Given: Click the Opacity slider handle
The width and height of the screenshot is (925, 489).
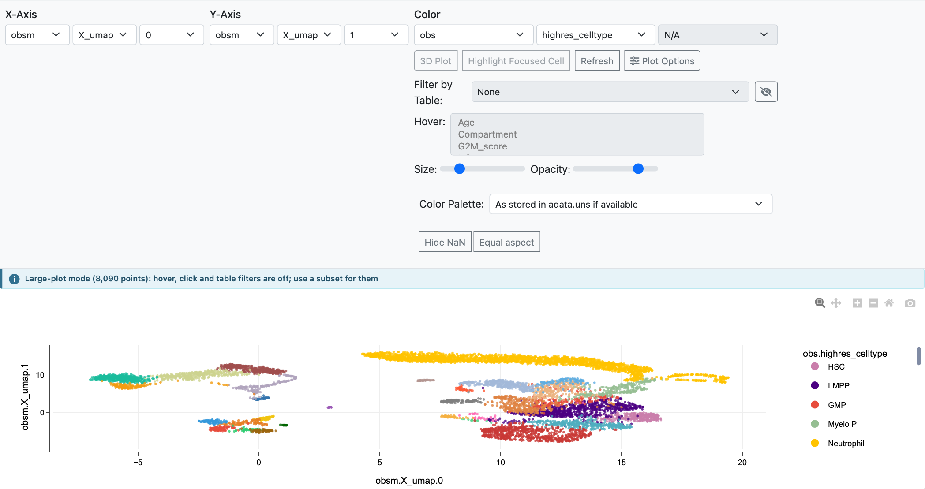Looking at the screenshot, I should (x=638, y=169).
